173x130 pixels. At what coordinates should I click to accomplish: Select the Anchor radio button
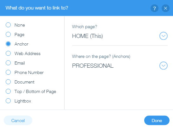coord(8,44)
